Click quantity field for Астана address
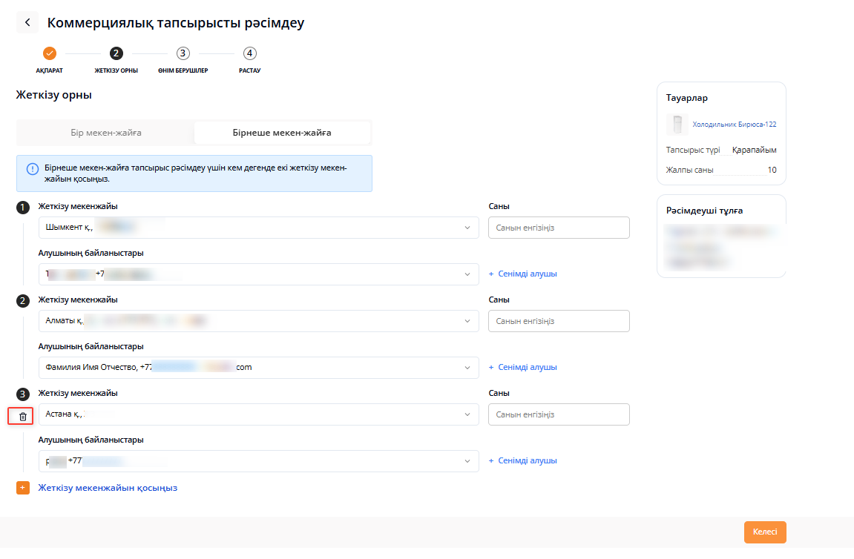854x559 pixels. [559, 414]
